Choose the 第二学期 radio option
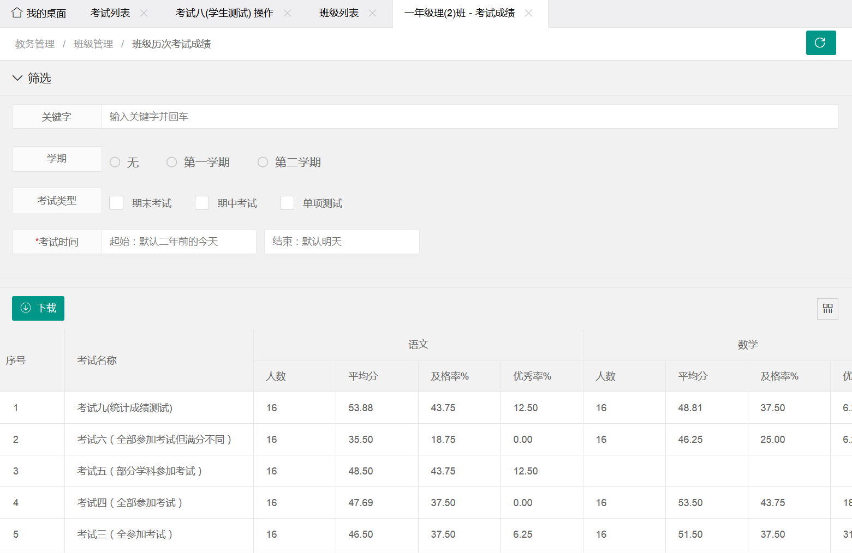This screenshot has height=553, width=852. [263, 163]
